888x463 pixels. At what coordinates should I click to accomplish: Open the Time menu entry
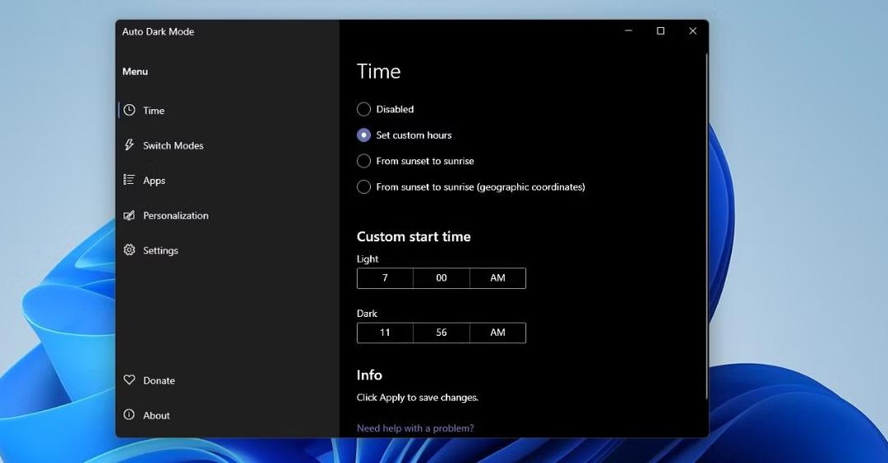[154, 111]
